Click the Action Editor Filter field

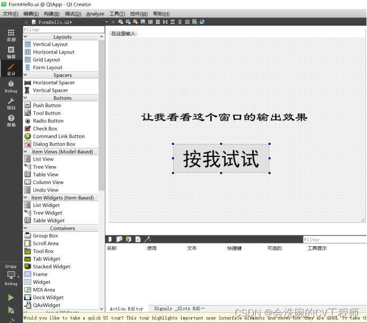(x=335, y=239)
